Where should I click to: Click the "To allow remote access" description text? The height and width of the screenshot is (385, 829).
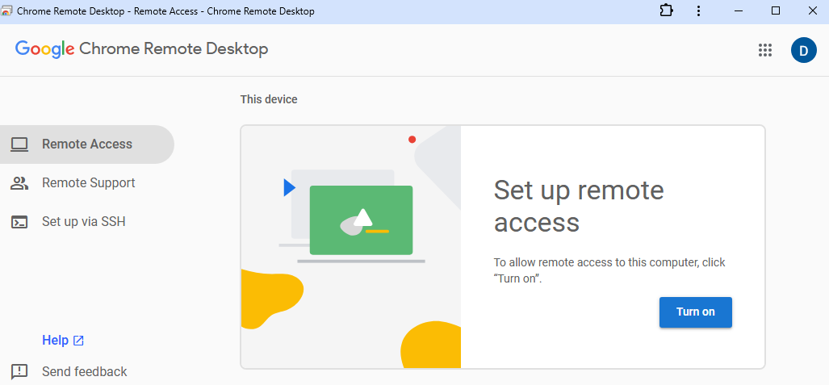point(609,270)
